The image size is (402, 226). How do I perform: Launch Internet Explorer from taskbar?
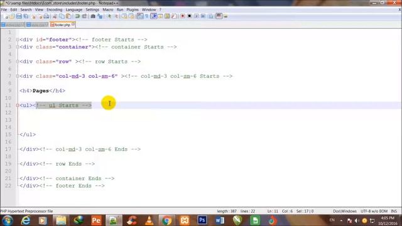pyautogui.click(x=26, y=220)
